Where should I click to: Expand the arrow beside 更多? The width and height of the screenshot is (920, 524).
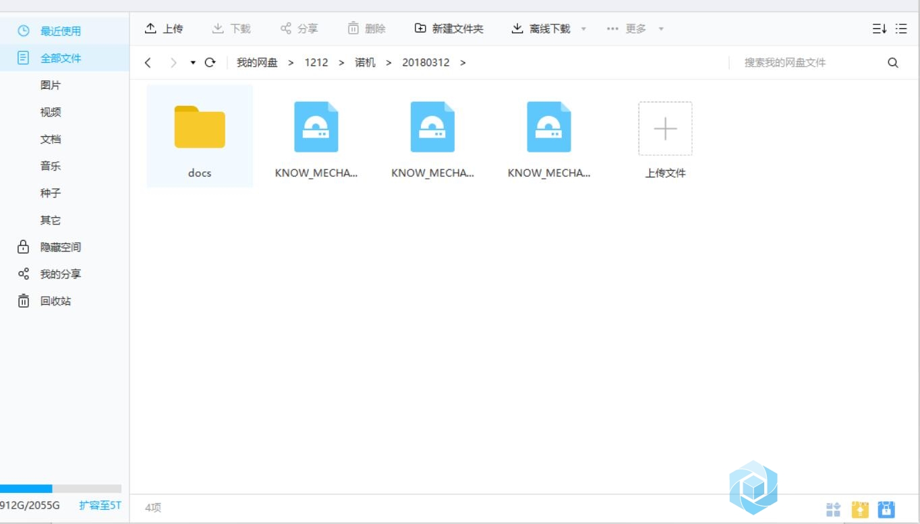[661, 29]
